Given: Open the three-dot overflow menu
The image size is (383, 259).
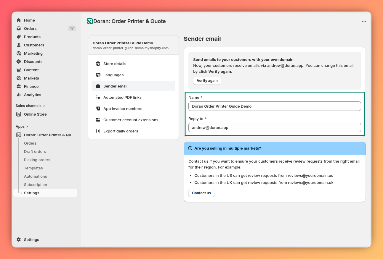Looking at the screenshot, I should click(x=364, y=21).
